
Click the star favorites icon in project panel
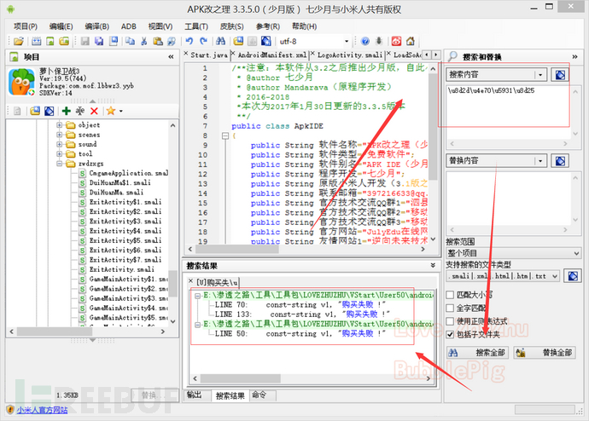[110, 111]
